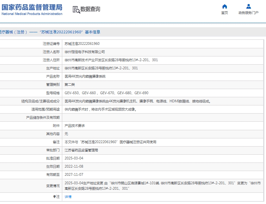Click product name 医用4K荧光内窥镜摄像系统
This screenshot has width=266, height=204.
coord(85,76)
